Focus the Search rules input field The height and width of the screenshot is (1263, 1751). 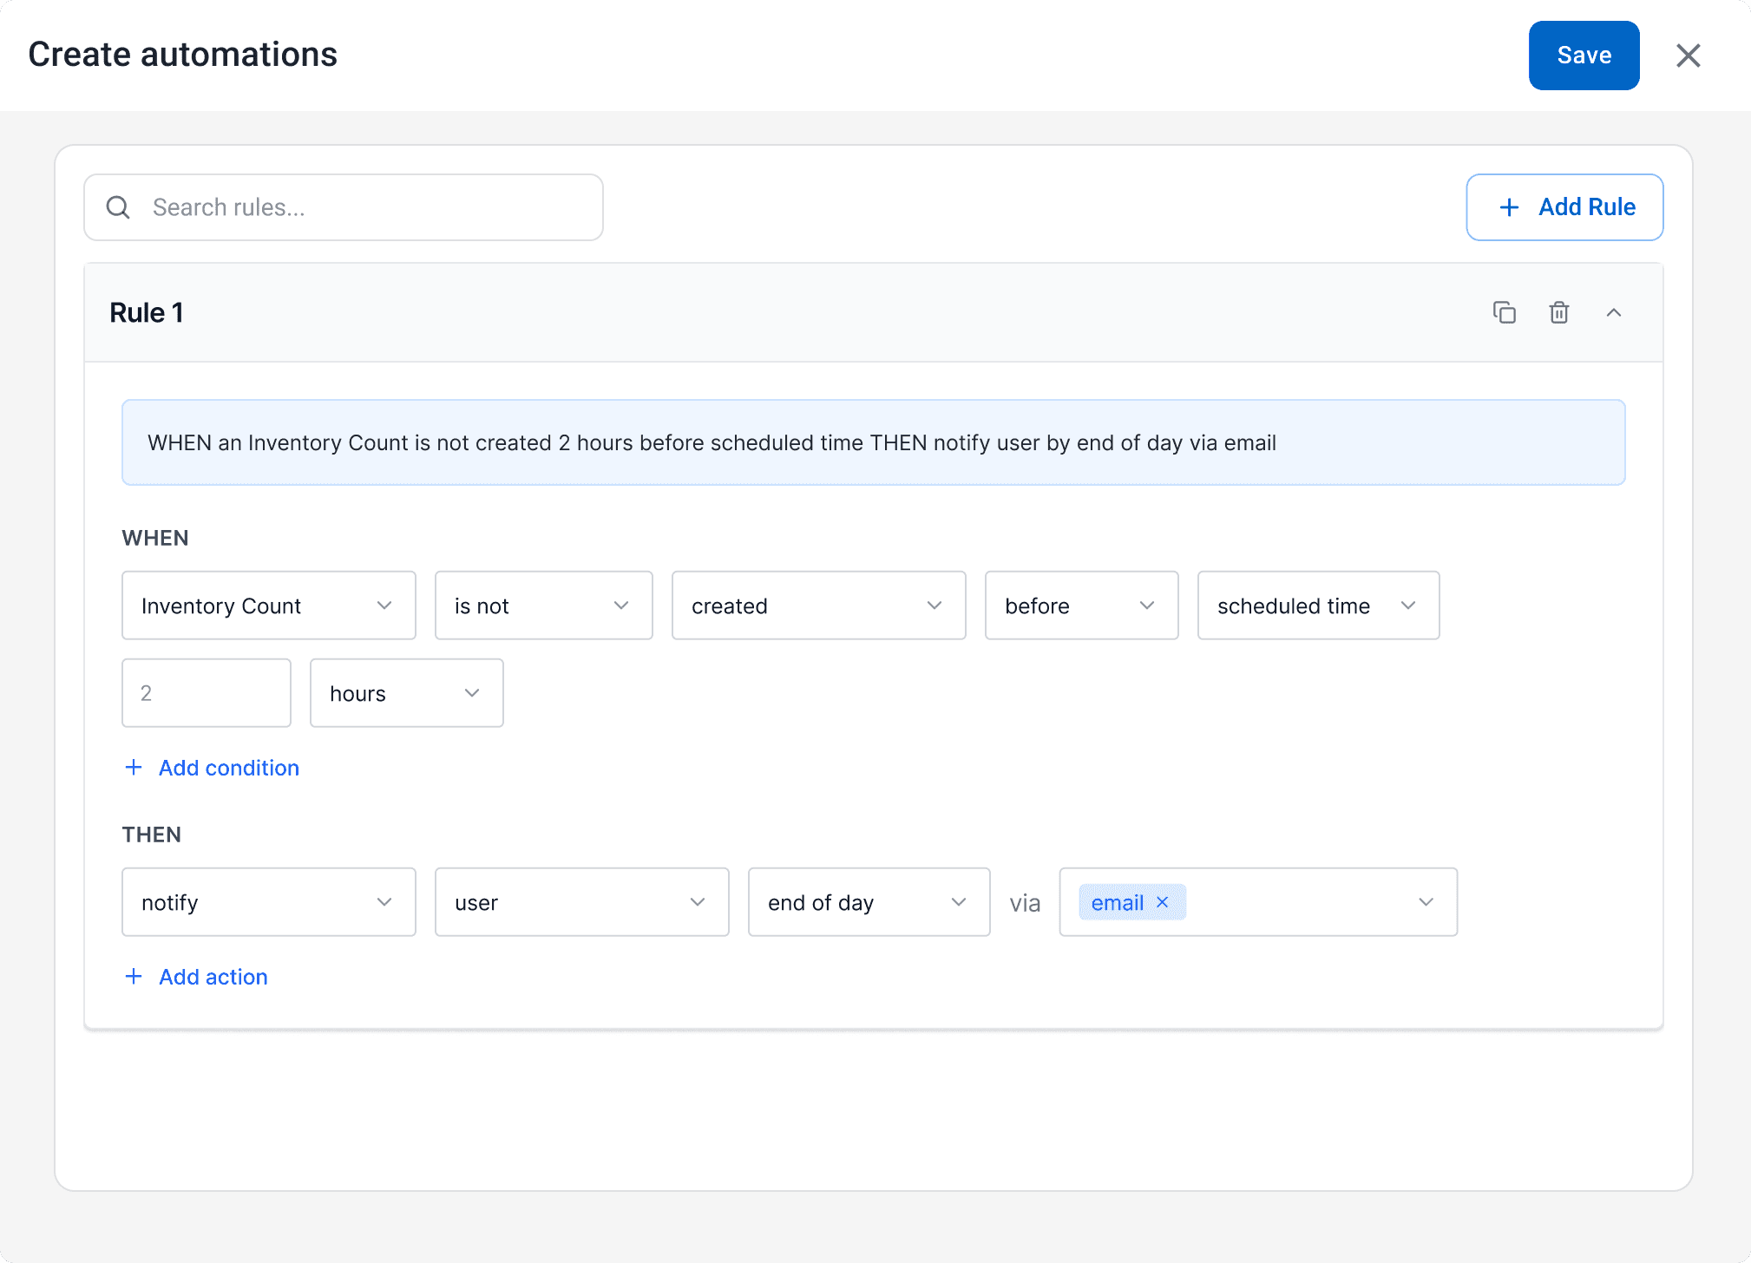[x=364, y=207]
